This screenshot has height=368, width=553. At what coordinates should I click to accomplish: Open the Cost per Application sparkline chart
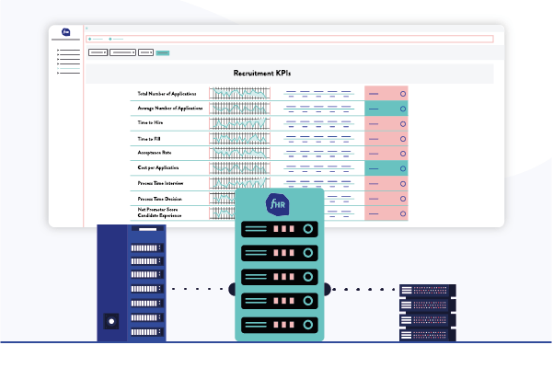[239, 168]
